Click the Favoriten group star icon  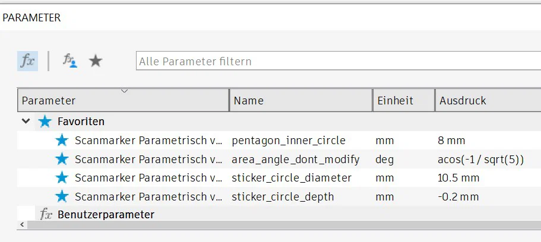point(45,122)
